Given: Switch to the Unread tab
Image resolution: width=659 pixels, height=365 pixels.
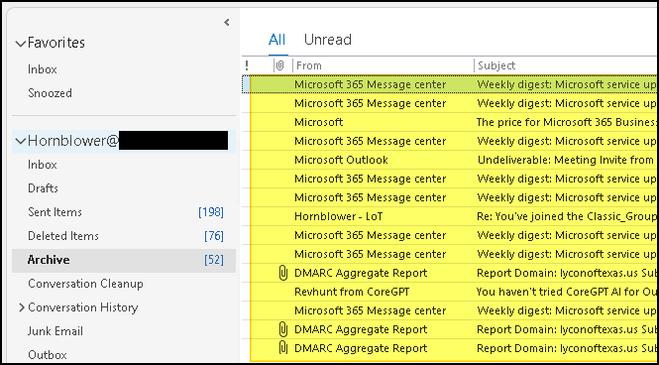Looking at the screenshot, I should pyautogui.click(x=328, y=40).
